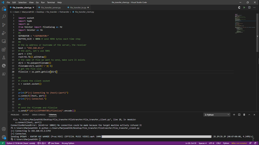Open the Source Control view
Image resolution: width=259 pixels, height=145 pixels.
coord(4,25)
